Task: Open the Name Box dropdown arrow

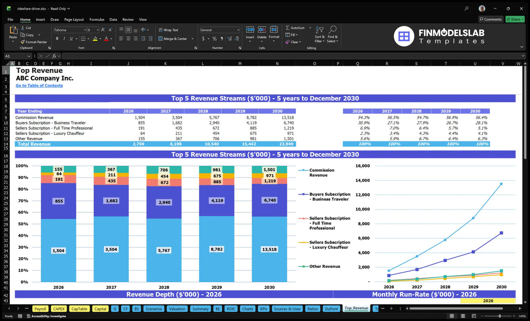Action: pyautogui.click(x=29, y=56)
